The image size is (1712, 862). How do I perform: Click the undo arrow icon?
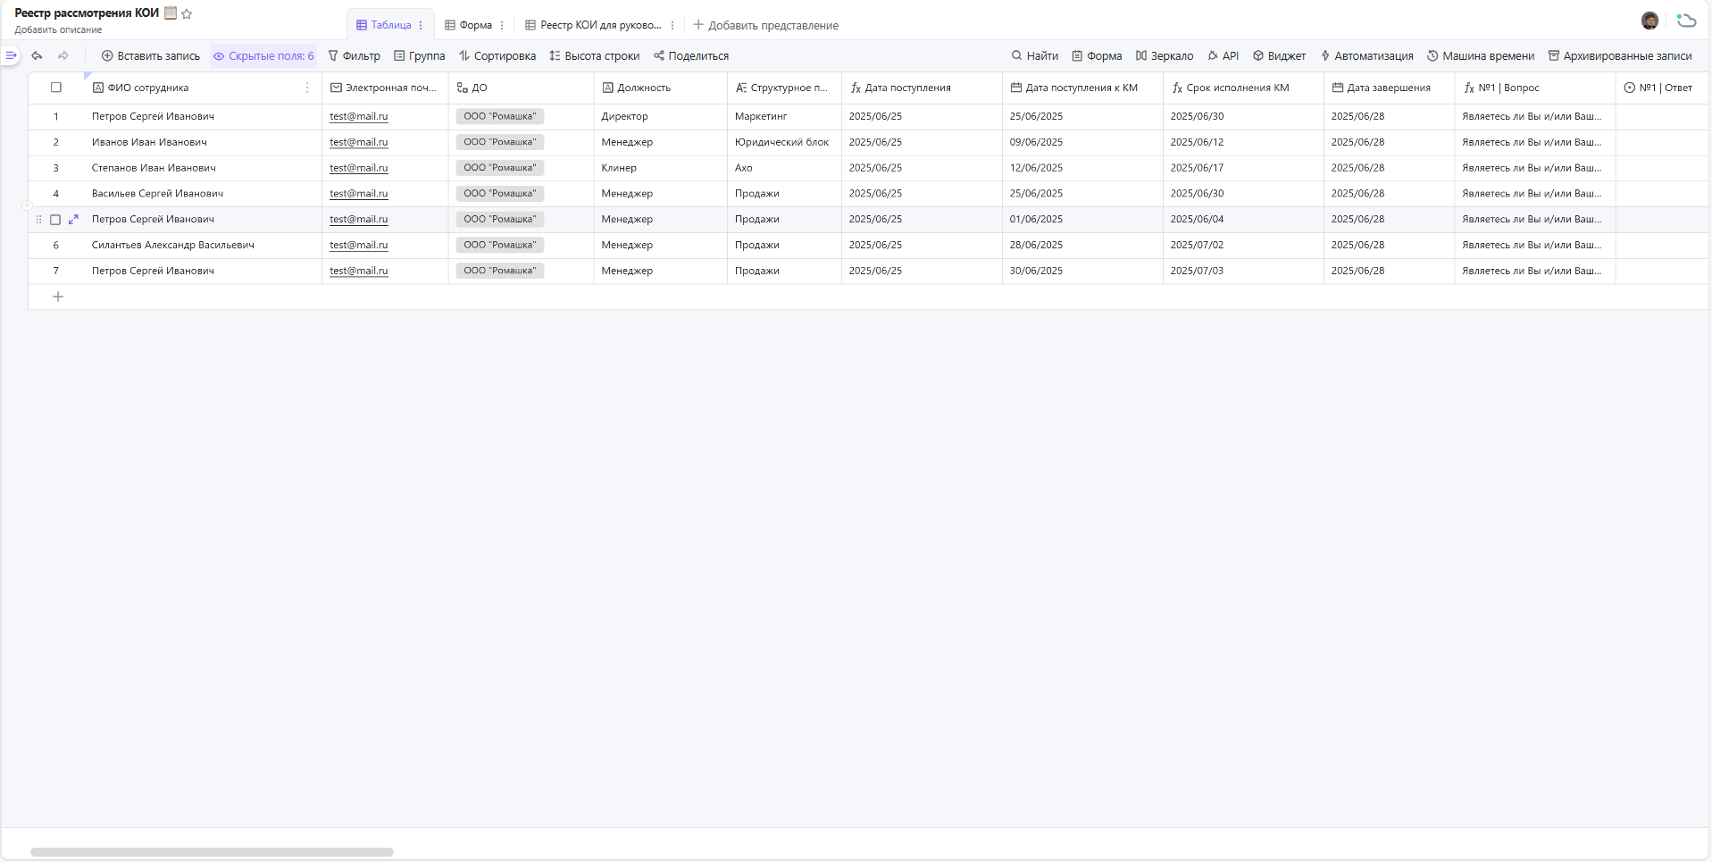37,55
